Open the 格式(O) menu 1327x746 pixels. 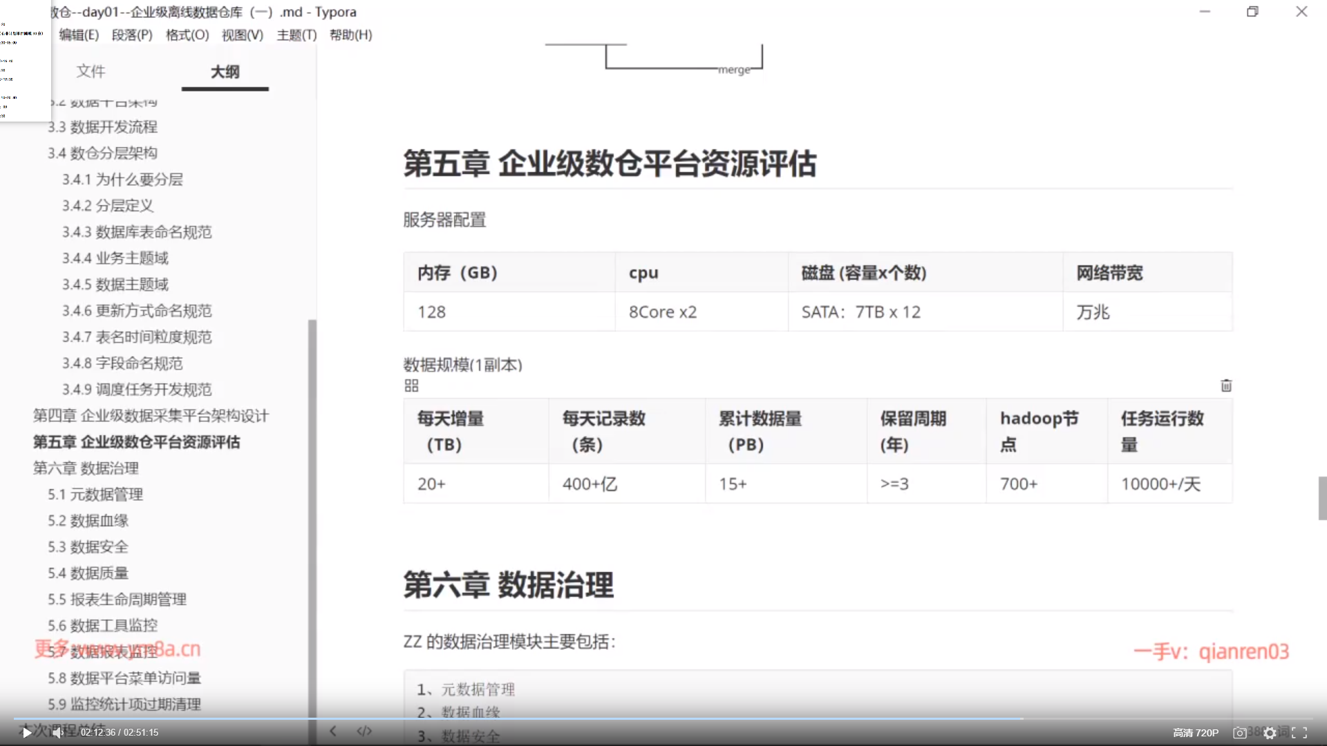pos(187,35)
